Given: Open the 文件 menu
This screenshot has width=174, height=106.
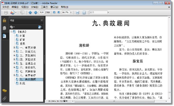Looking at the screenshot, I should tap(6, 7).
